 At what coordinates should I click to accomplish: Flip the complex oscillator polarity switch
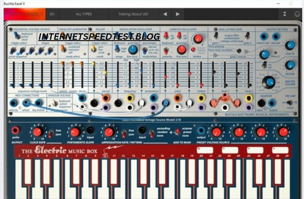[166, 51]
